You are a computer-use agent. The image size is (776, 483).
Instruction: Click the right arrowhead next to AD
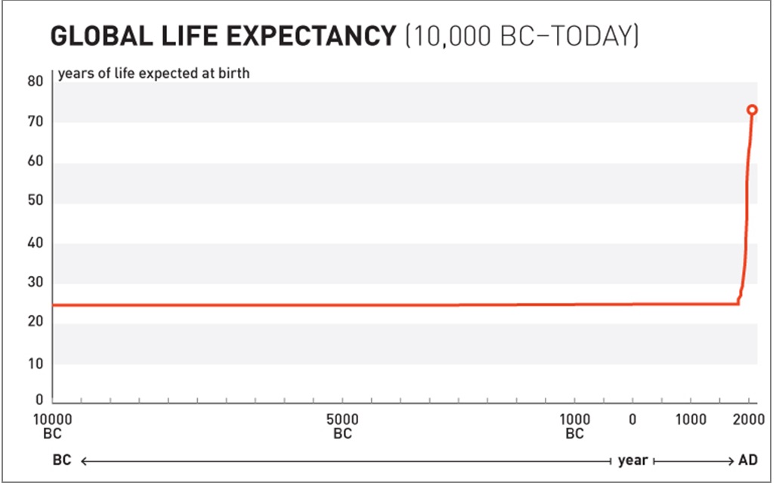pos(731,460)
